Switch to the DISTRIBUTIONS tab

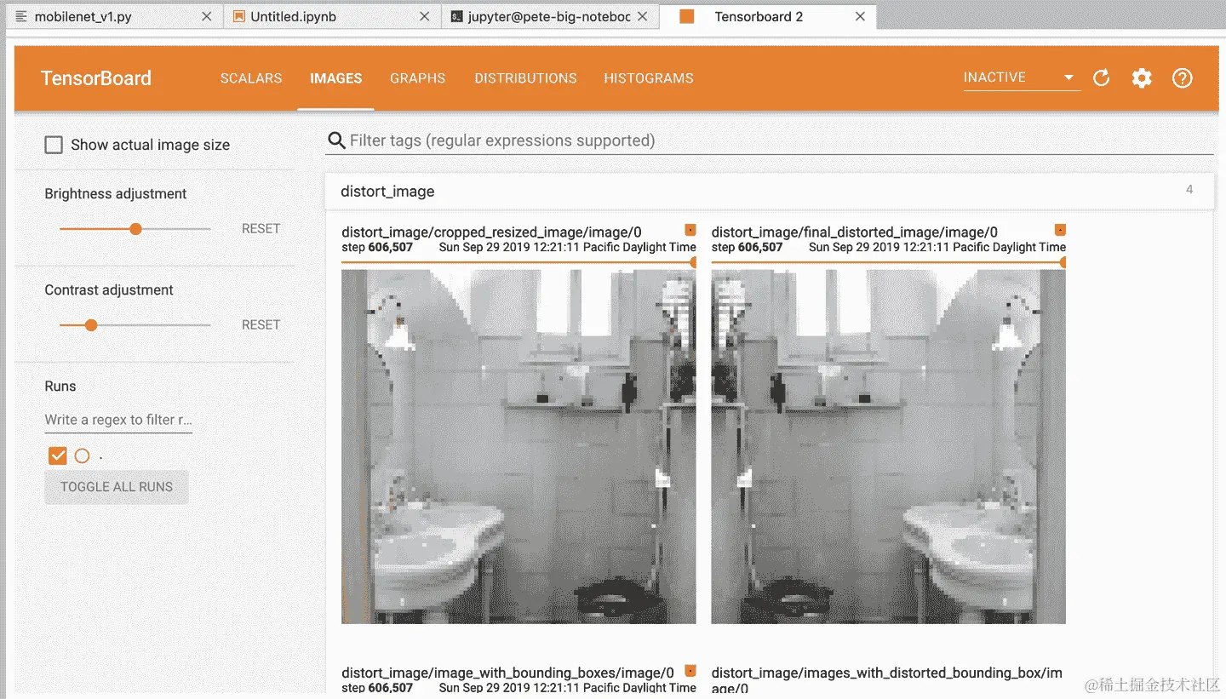(525, 78)
